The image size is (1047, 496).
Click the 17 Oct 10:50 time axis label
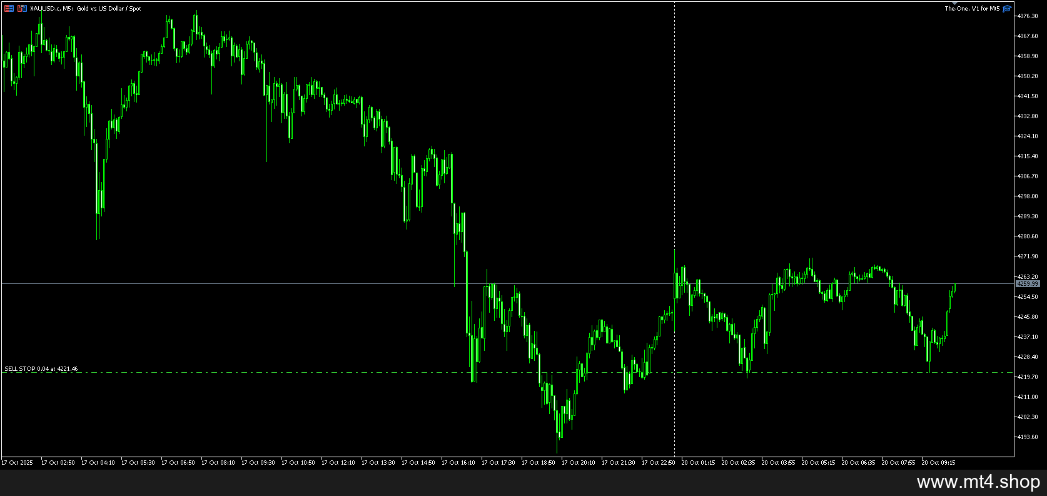[x=298, y=463]
